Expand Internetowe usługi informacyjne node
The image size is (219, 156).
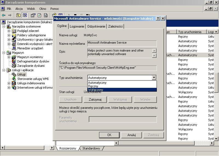click(x=9, y=88)
